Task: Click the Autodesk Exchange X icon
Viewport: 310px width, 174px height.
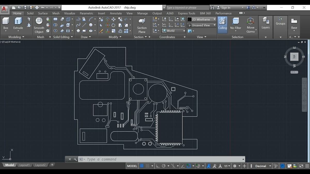Action: [248, 7]
